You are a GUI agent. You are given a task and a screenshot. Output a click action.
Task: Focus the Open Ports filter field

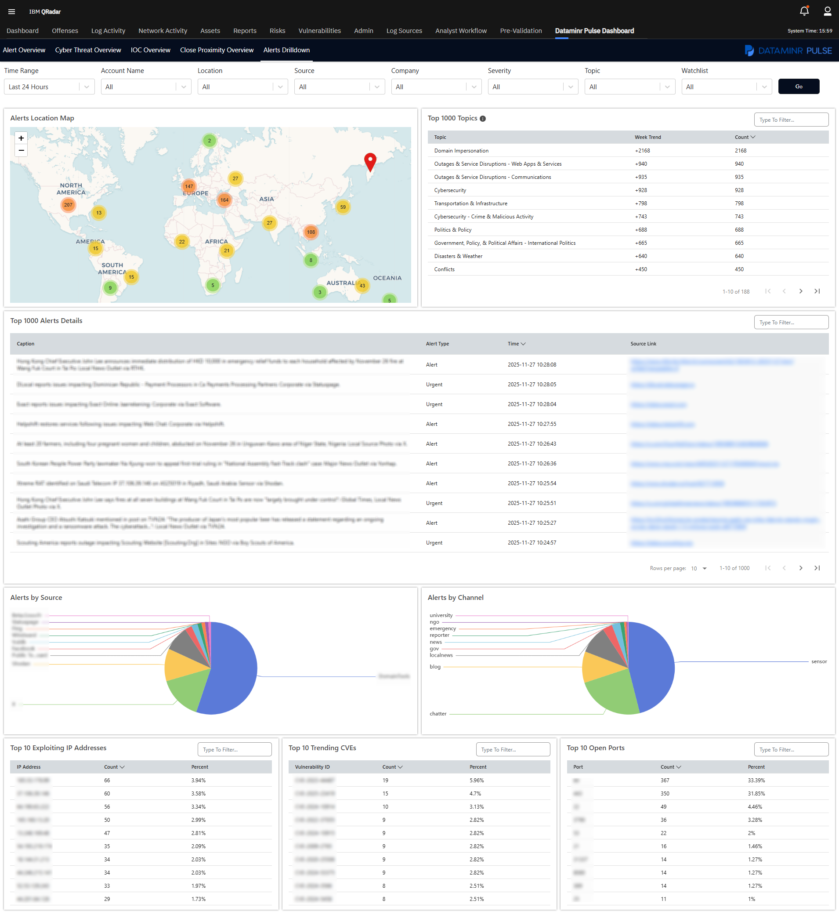[x=791, y=750]
